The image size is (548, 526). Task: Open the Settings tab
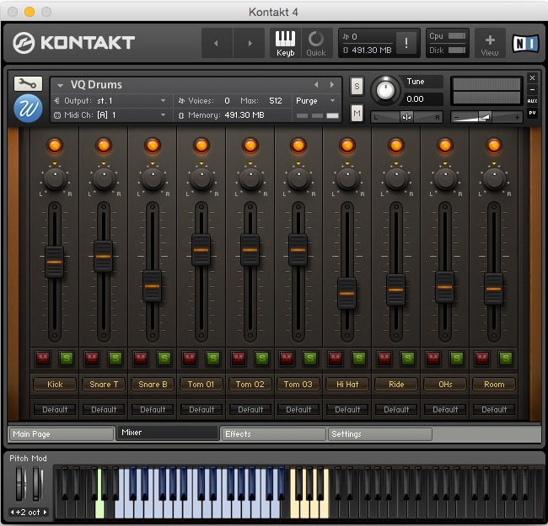379,434
